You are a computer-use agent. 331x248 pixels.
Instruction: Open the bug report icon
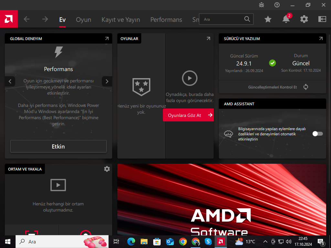pyautogui.click(x=262, y=5)
